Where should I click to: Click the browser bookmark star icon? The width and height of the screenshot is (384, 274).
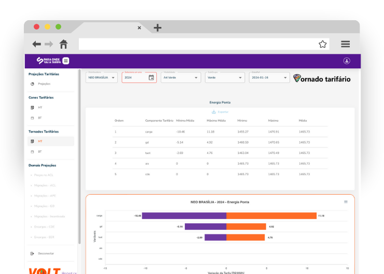click(322, 44)
